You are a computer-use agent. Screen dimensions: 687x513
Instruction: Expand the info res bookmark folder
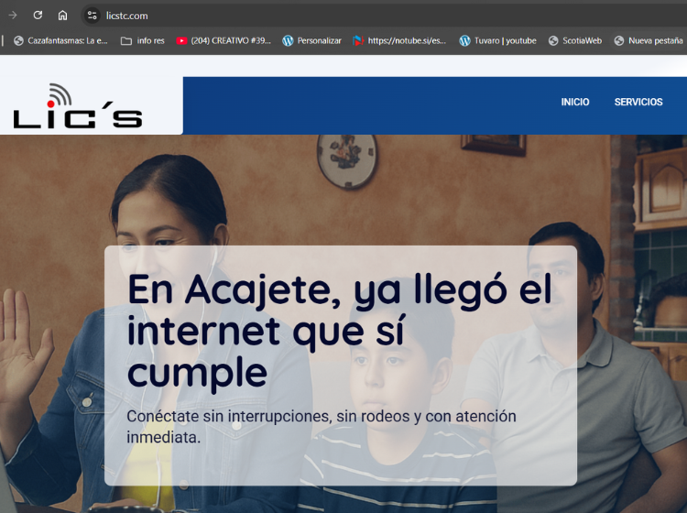pyautogui.click(x=142, y=40)
